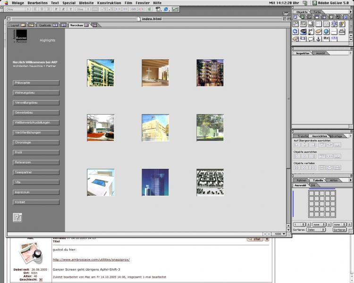354x283 pixels.
Task: Open the snapzprox utilities link
Action: [x=91, y=259]
